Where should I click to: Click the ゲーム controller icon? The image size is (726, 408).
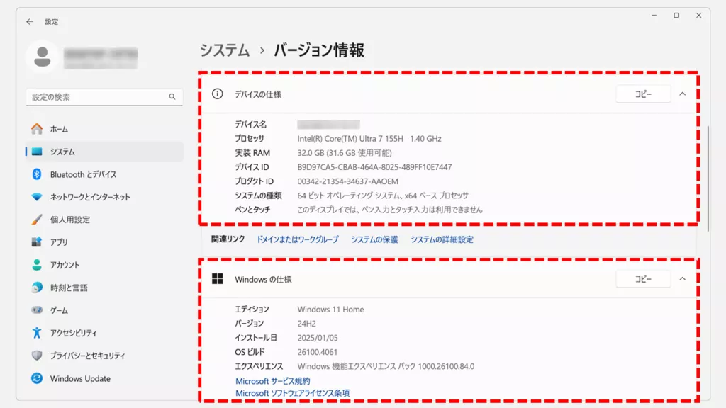tap(37, 310)
